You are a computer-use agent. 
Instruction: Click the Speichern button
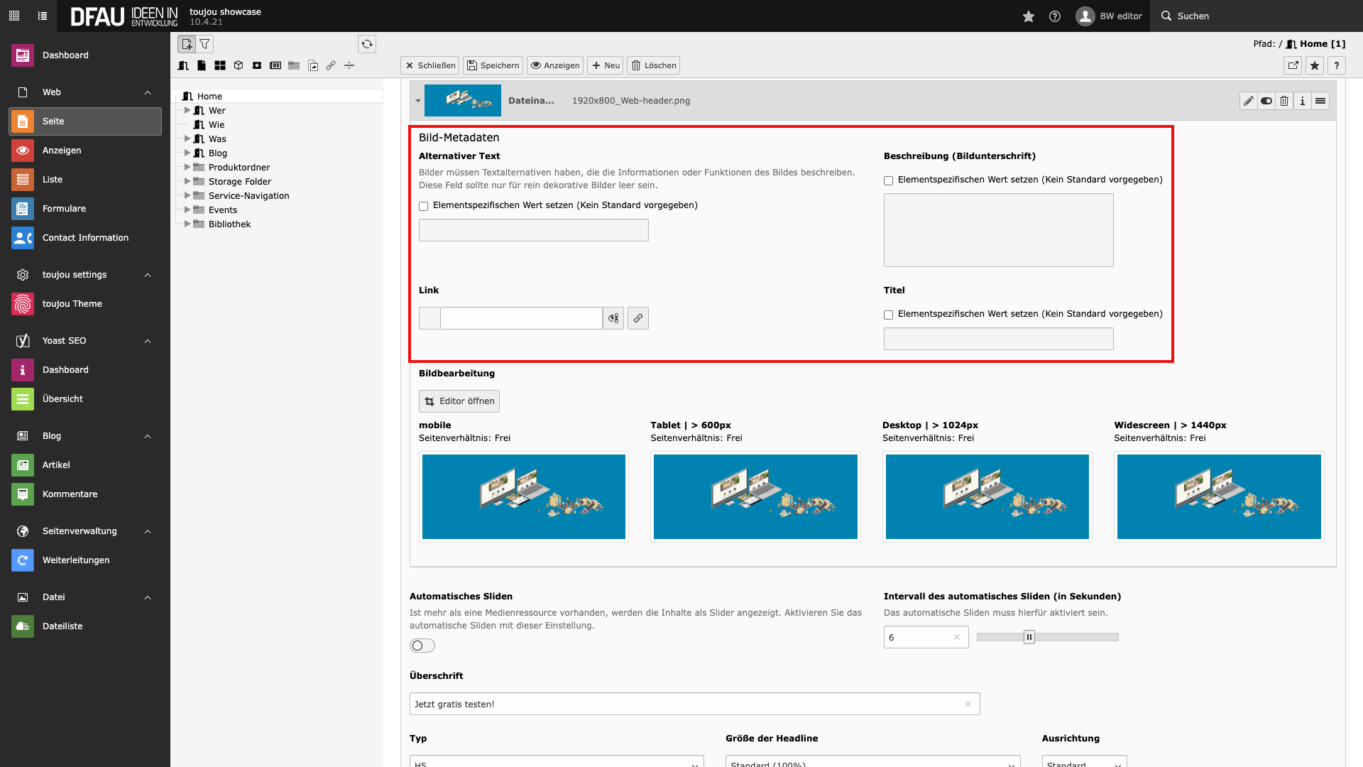(x=493, y=65)
